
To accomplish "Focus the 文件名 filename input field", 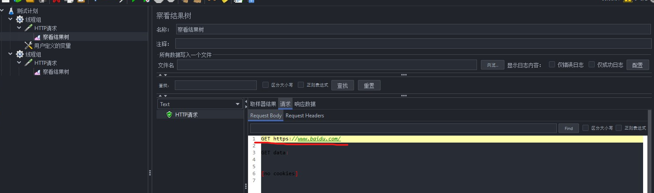I will [x=327, y=65].
